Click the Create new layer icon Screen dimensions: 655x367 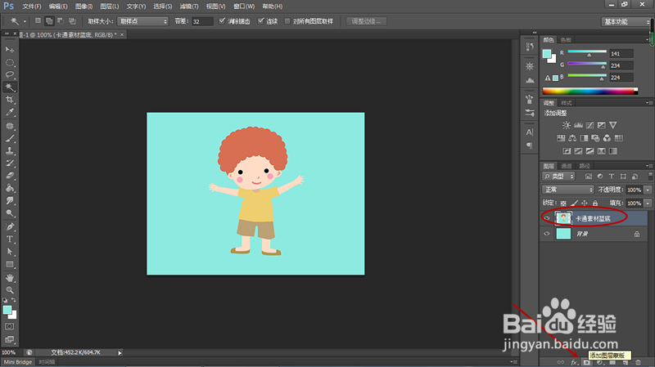point(626,362)
